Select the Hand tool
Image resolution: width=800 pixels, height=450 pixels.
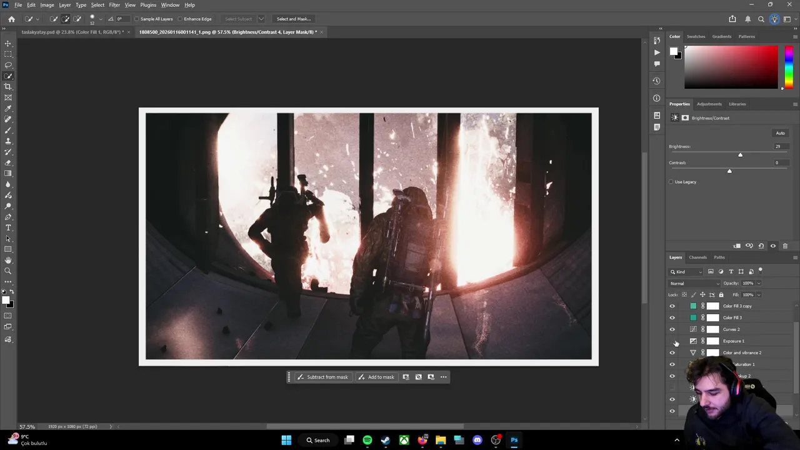8,260
